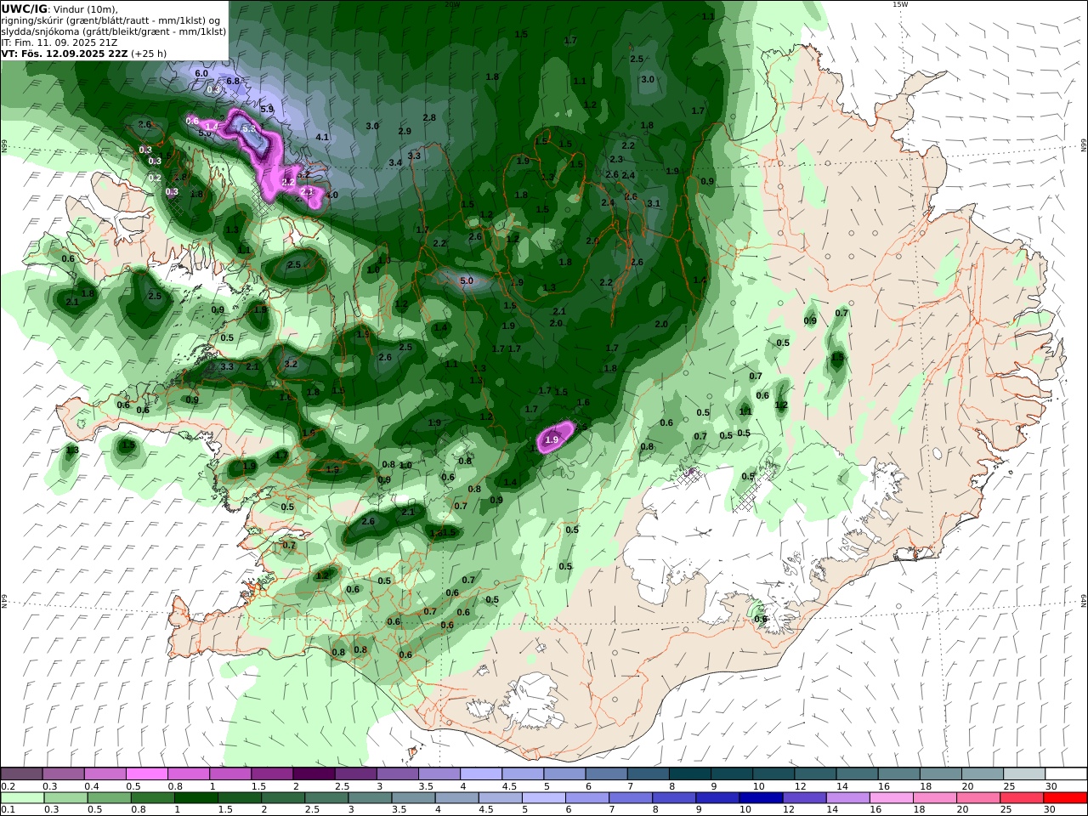Pick the bottom legend swatch labeled 0.8

point(152,798)
